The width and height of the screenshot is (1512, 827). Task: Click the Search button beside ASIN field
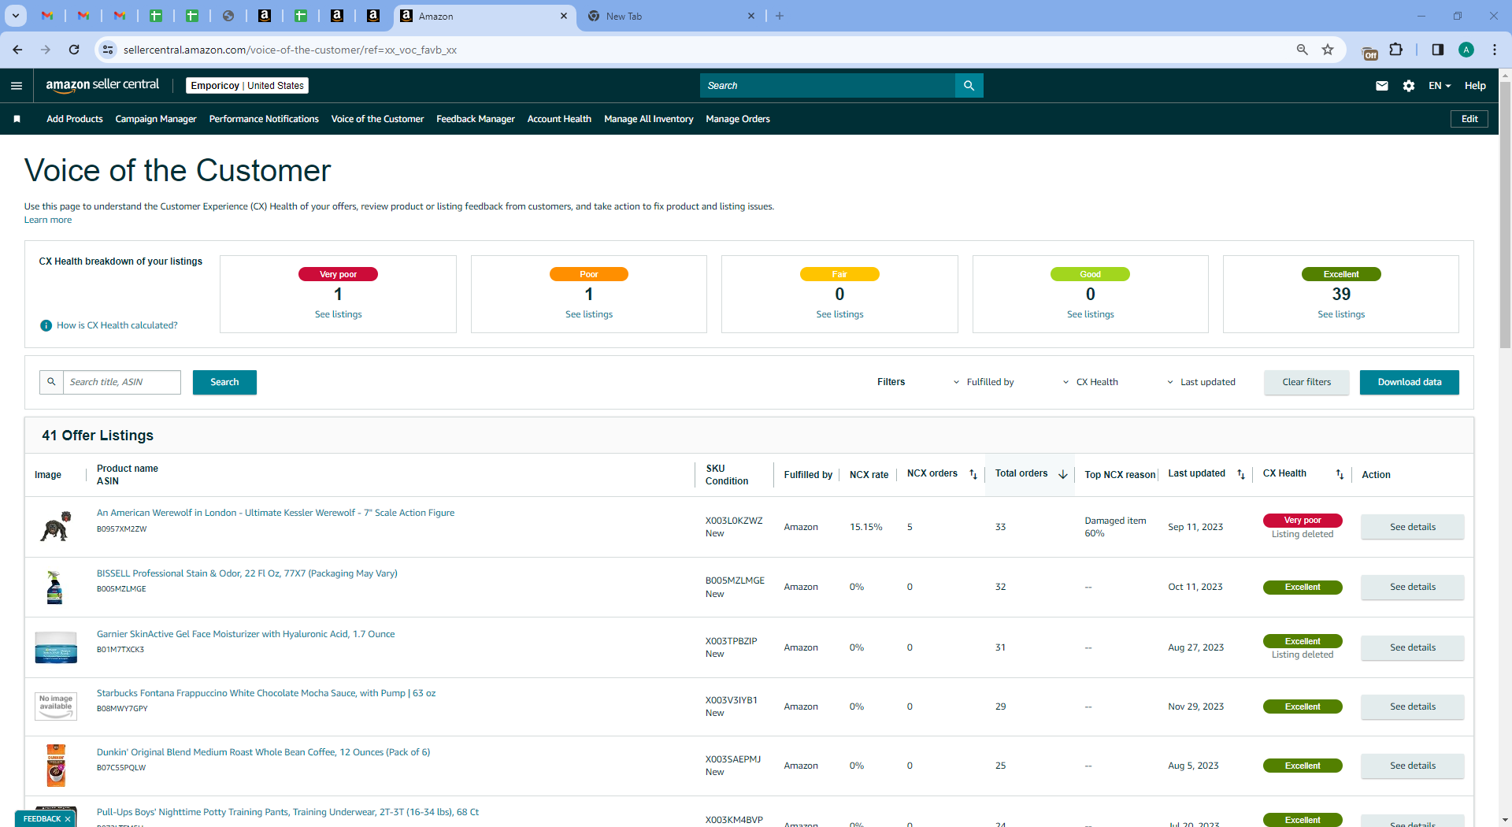click(x=224, y=382)
